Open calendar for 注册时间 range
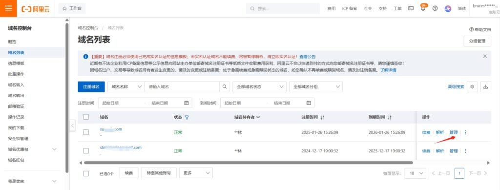The height and width of the screenshot is (190, 500). (x=187, y=103)
